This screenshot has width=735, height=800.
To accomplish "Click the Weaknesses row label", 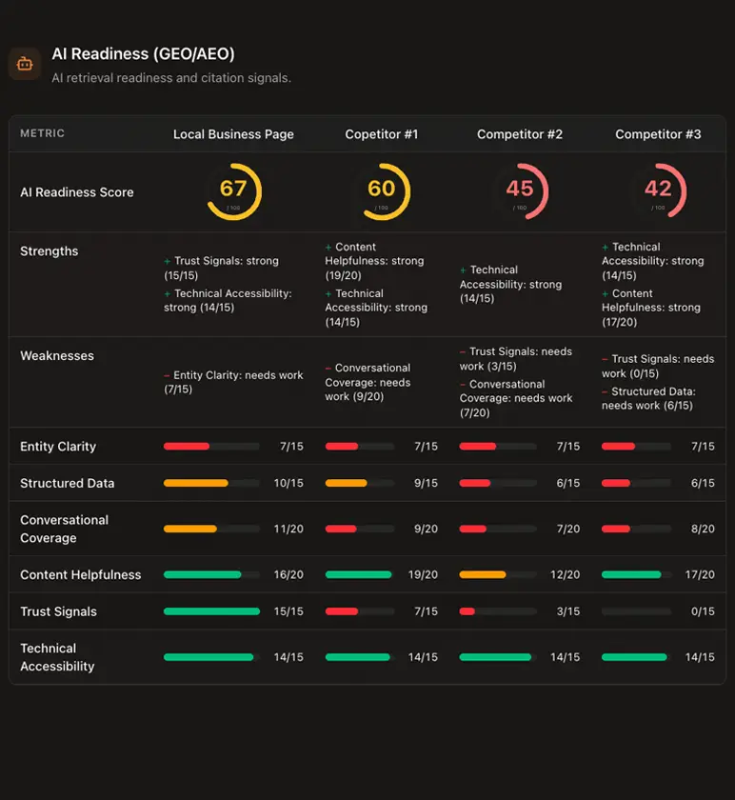I will pos(57,355).
